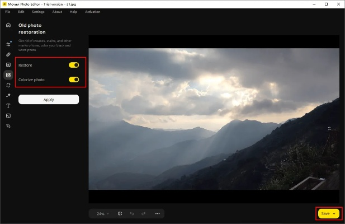The width and height of the screenshot is (345, 224).
Task: Open the Activation menu
Action: coord(93,12)
